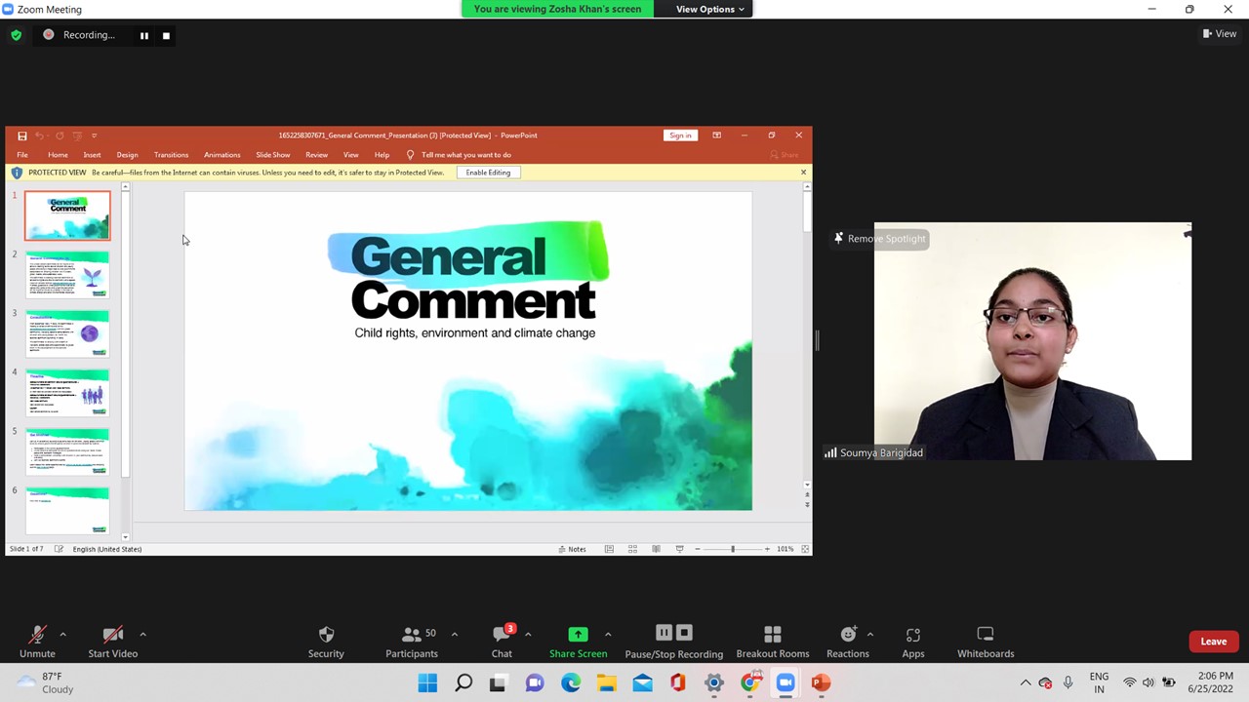Screen dimensions: 1249x702
Task: Pause the recording at top left
Action: pos(144,35)
